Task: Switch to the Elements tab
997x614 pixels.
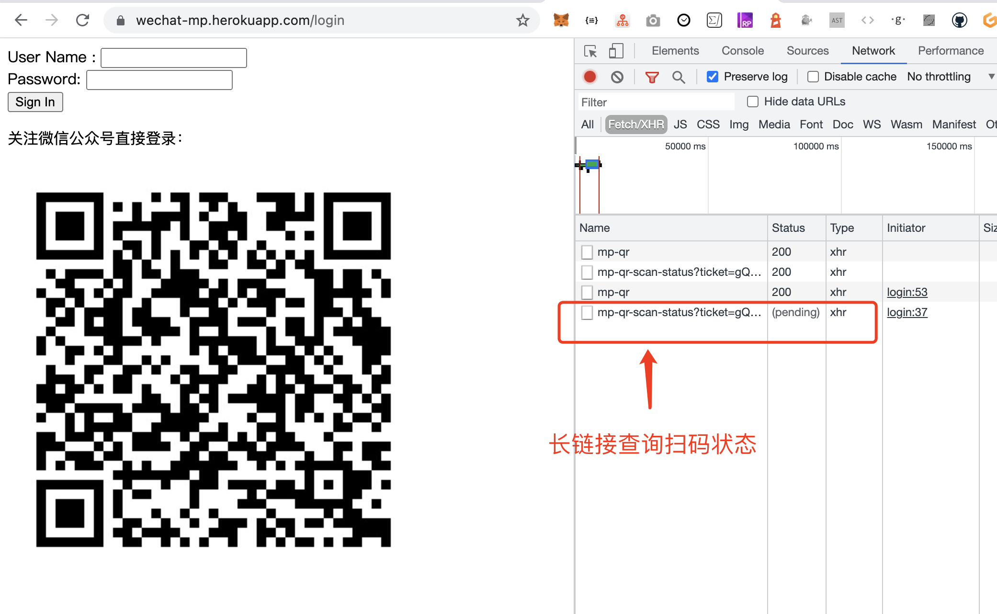Action: coord(675,51)
